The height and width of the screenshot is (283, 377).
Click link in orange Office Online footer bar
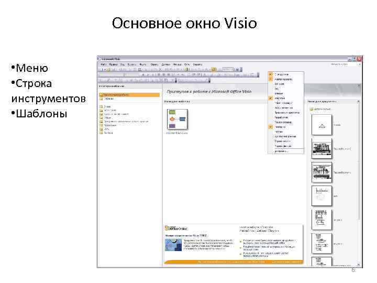pyautogui.click(x=231, y=262)
